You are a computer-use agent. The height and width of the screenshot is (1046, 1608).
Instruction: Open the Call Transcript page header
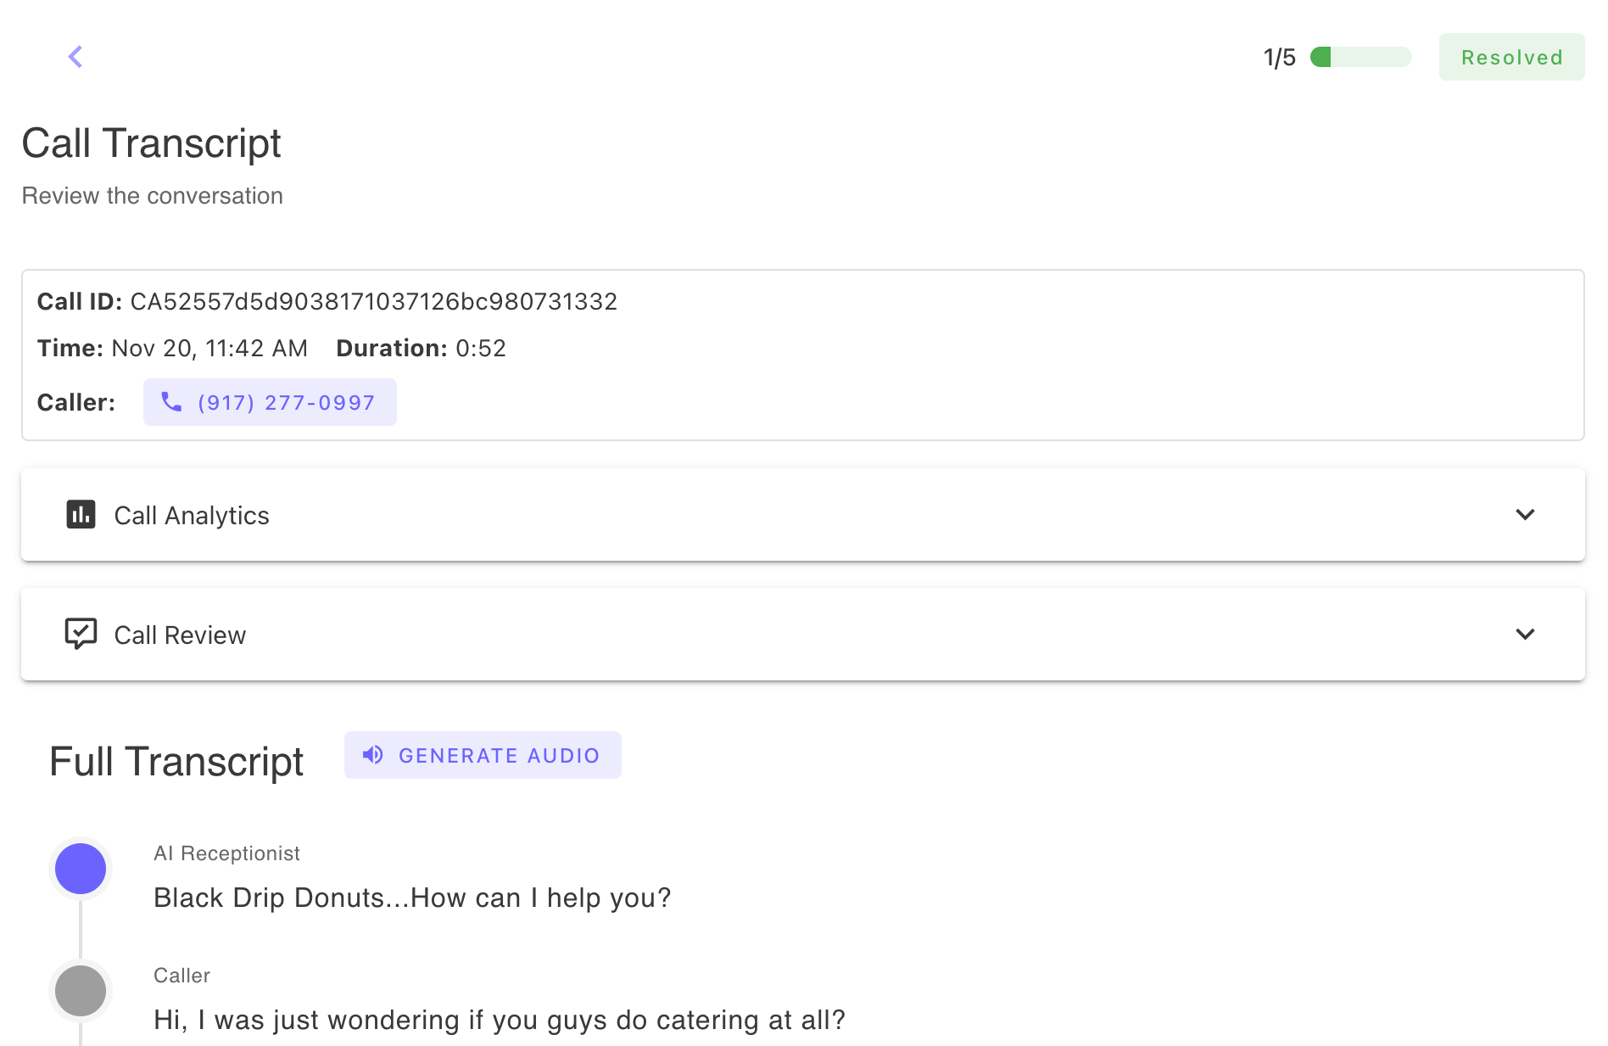(151, 143)
